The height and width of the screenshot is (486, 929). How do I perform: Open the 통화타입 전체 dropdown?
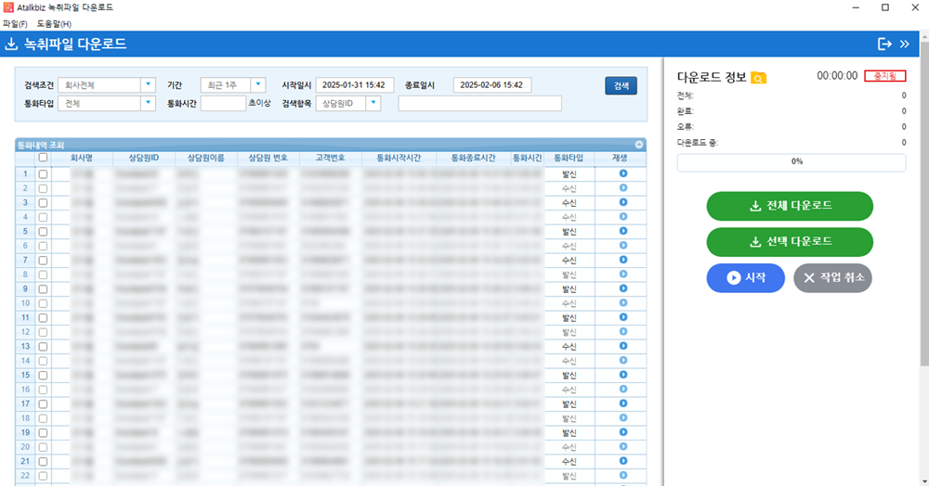148,103
